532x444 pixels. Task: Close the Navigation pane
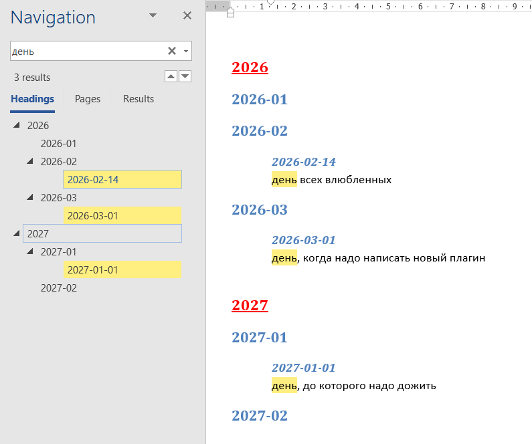[187, 15]
